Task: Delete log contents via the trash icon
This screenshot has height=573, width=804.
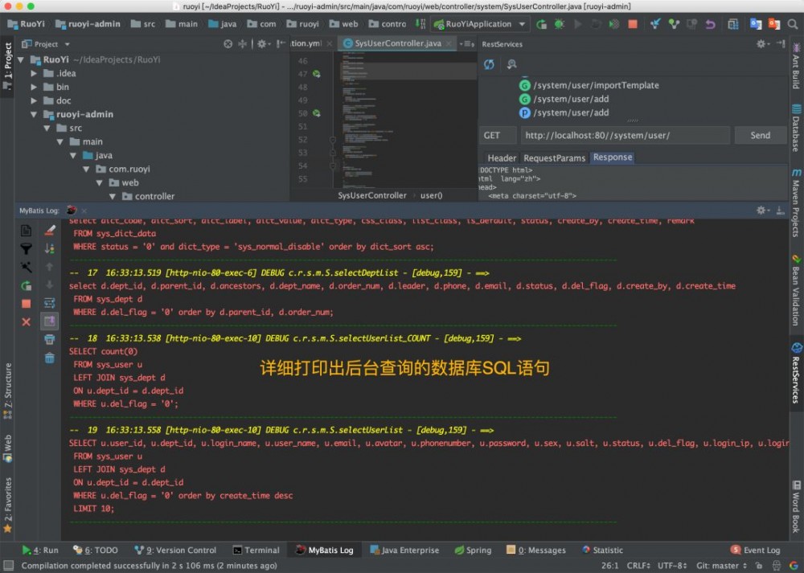Action: [50, 360]
